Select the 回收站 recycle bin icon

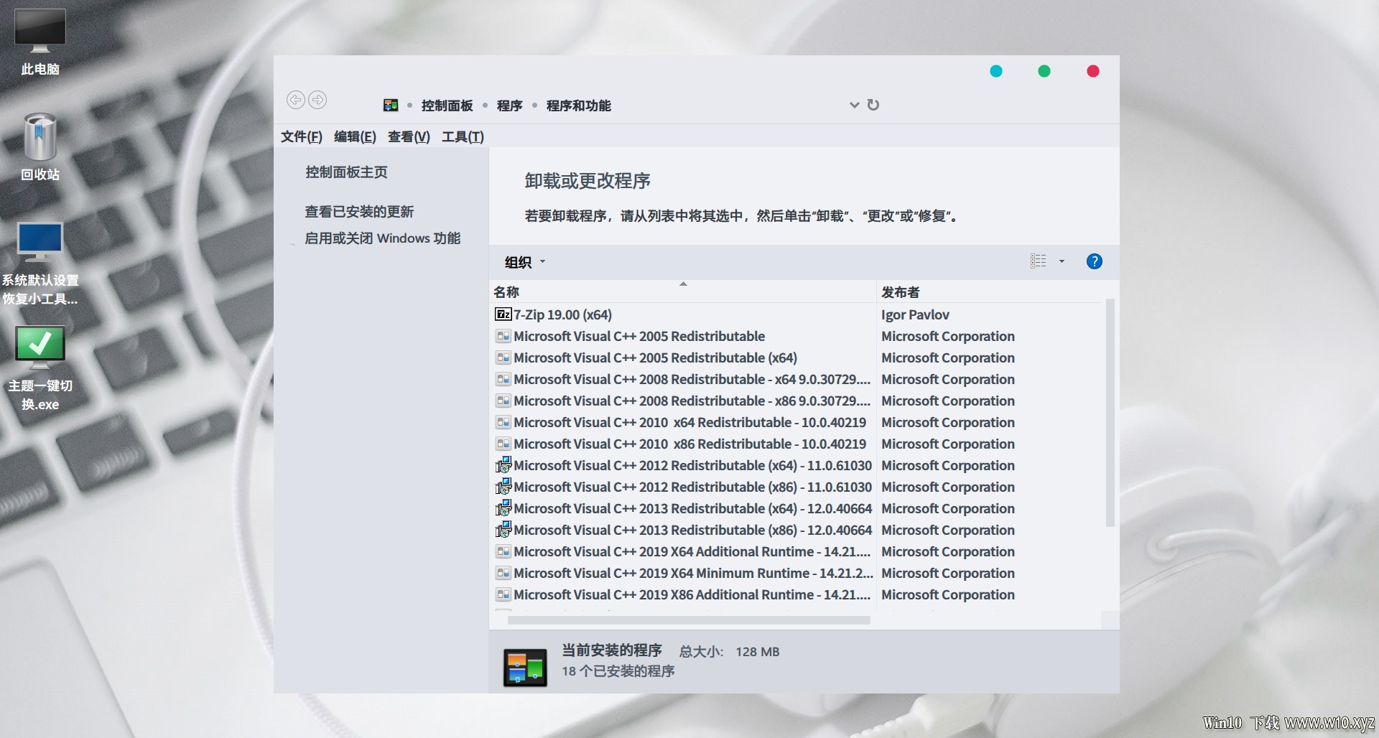pos(40,146)
